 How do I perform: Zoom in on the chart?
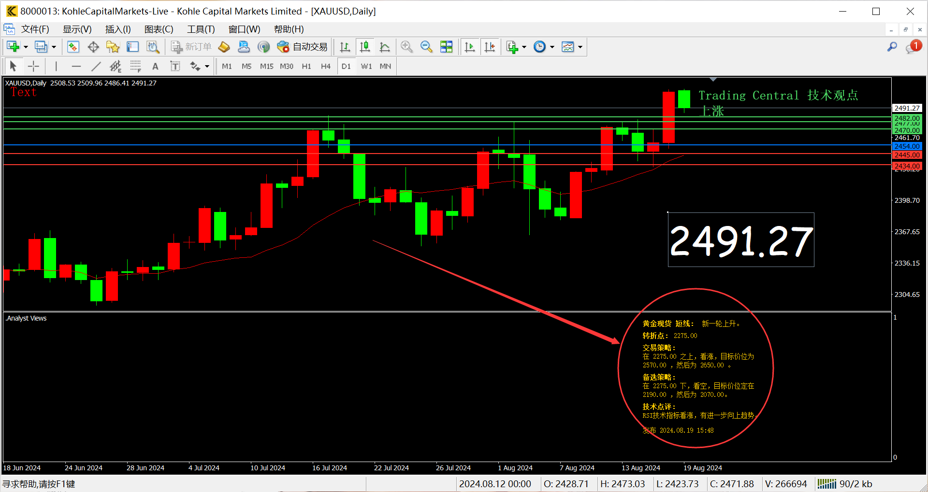pos(406,47)
